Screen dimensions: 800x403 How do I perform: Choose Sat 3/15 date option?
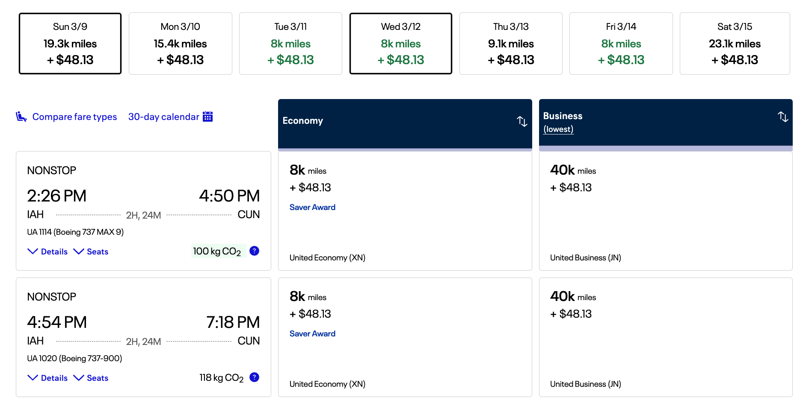pyautogui.click(x=735, y=44)
